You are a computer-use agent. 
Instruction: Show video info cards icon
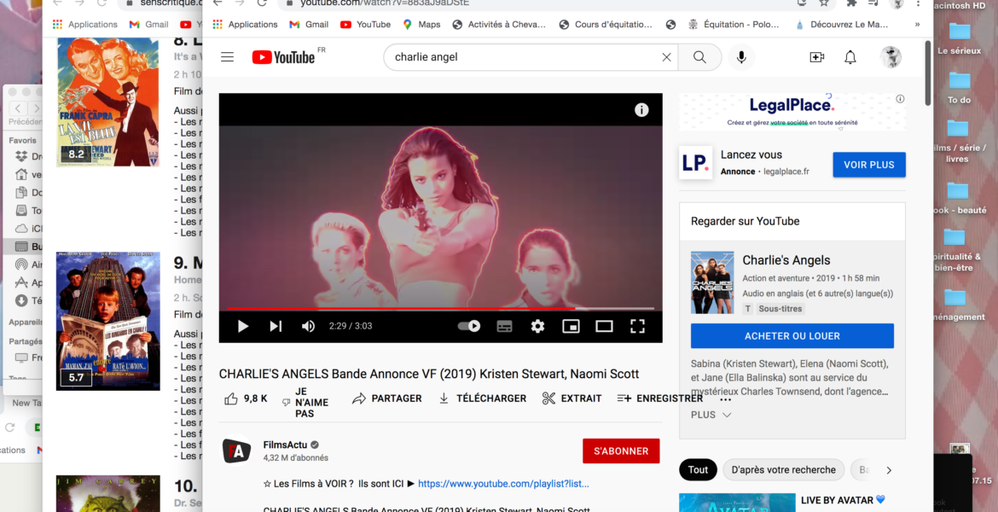[641, 110]
